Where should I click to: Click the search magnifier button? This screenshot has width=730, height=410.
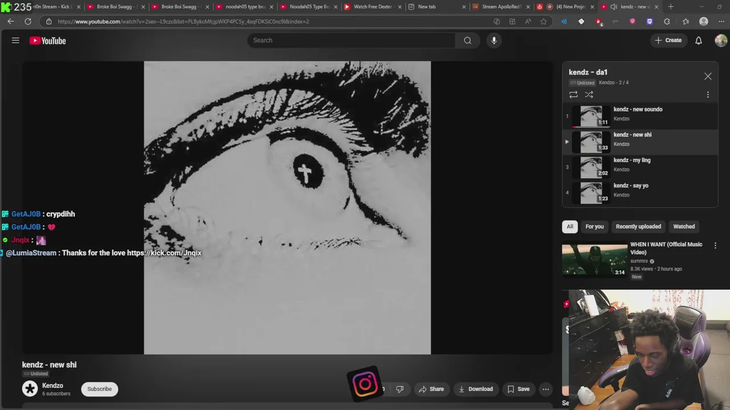(468, 40)
